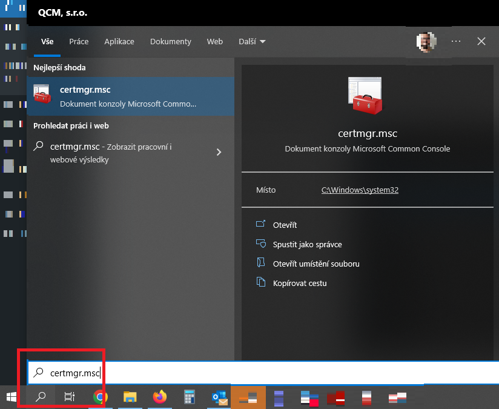Viewport: 499px width, 409px height.
Task: Launch Google Chrome from the taskbar
Action: [100, 397]
